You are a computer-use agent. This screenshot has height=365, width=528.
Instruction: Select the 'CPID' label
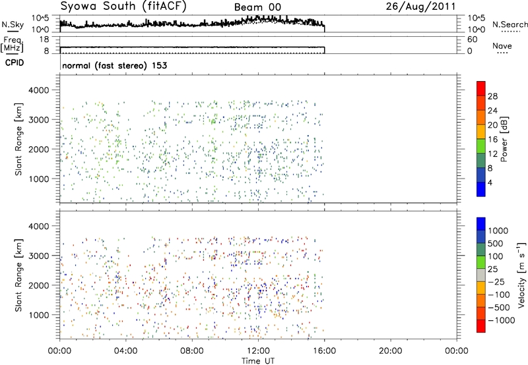[x=15, y=63]
